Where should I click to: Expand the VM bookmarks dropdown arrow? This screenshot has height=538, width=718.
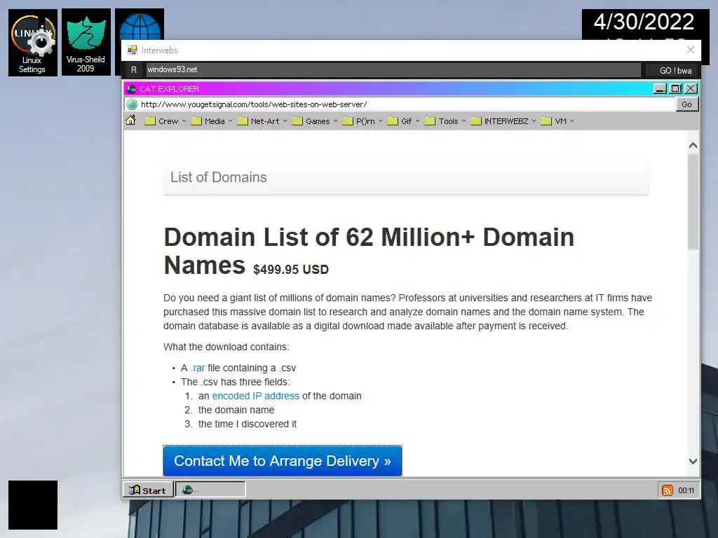[571, 121]
